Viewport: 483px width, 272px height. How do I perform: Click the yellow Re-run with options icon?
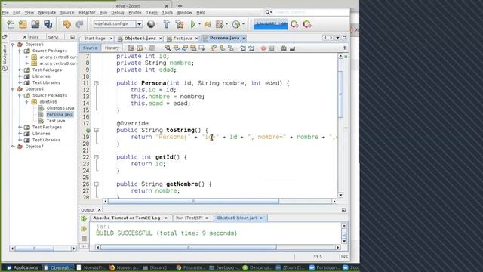point(84,229)
